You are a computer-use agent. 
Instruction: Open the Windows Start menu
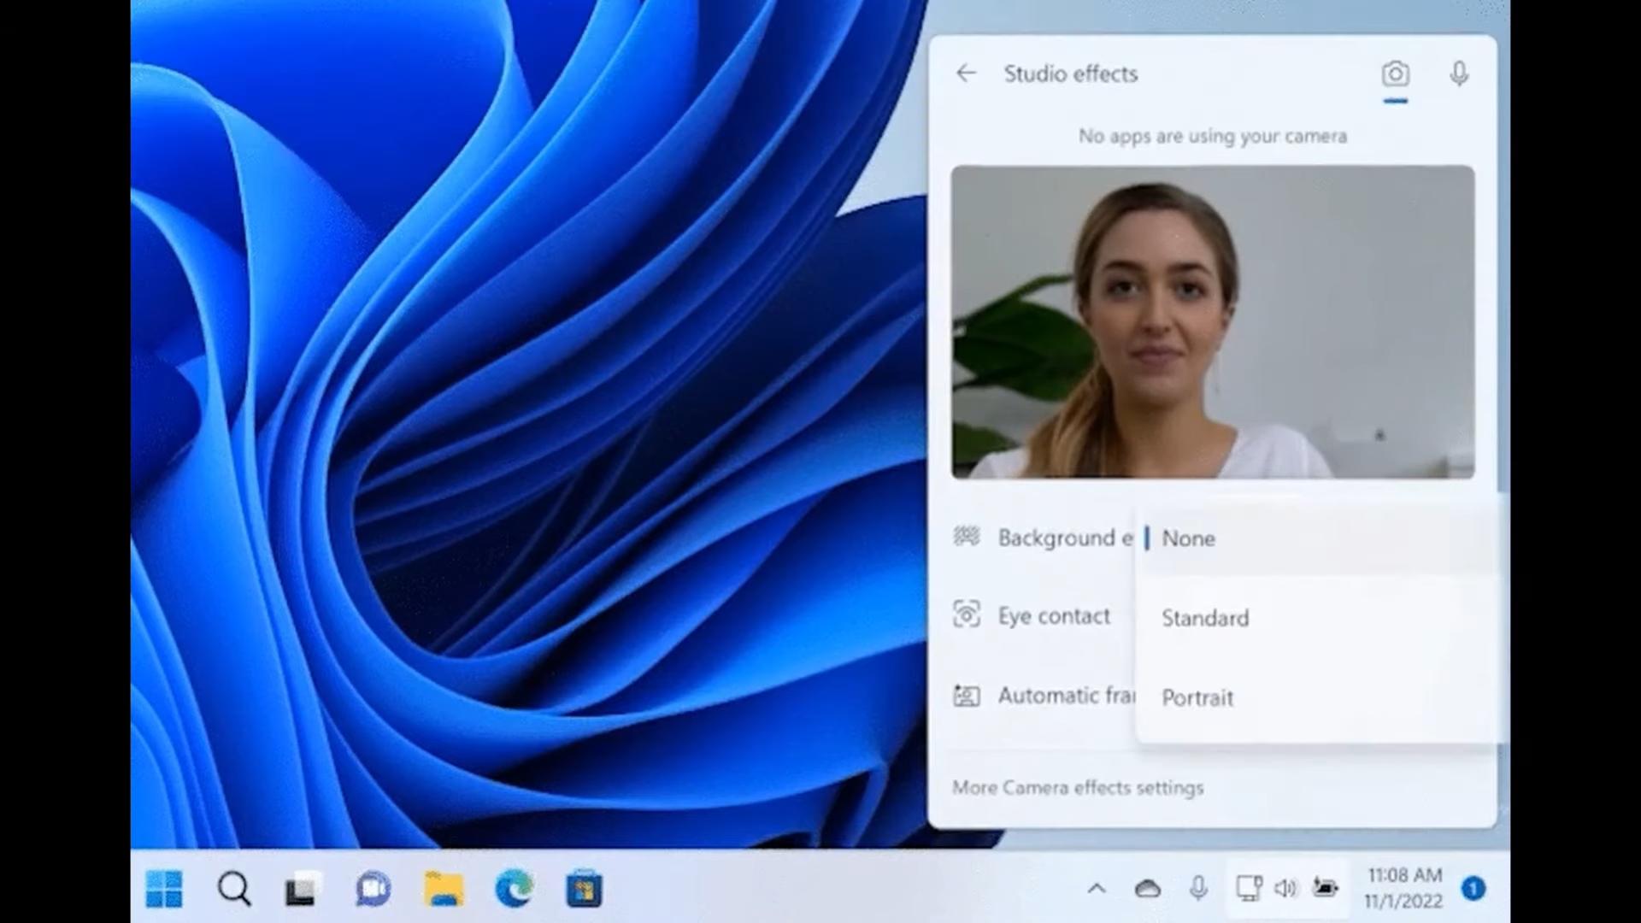[x=164, y=889]
